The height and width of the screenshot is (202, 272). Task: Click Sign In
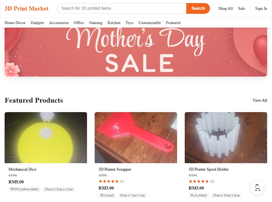point(261,8)
